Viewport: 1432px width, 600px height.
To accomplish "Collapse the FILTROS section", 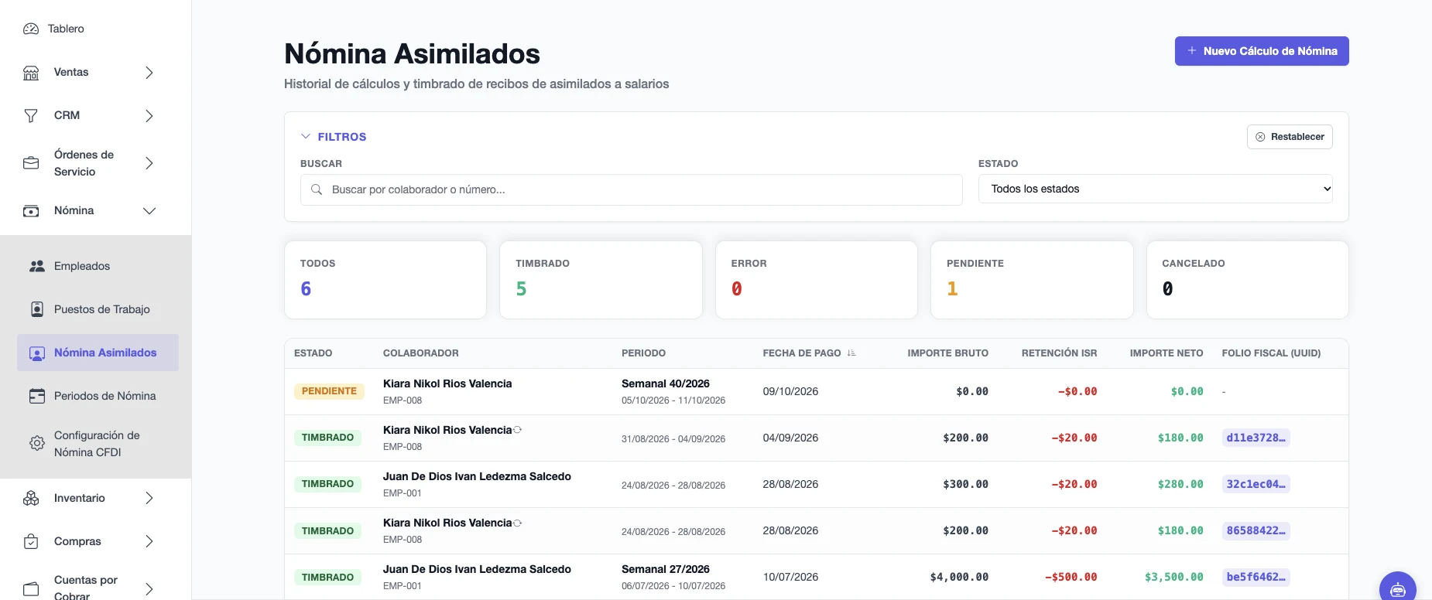I will (x=334, y=137).
